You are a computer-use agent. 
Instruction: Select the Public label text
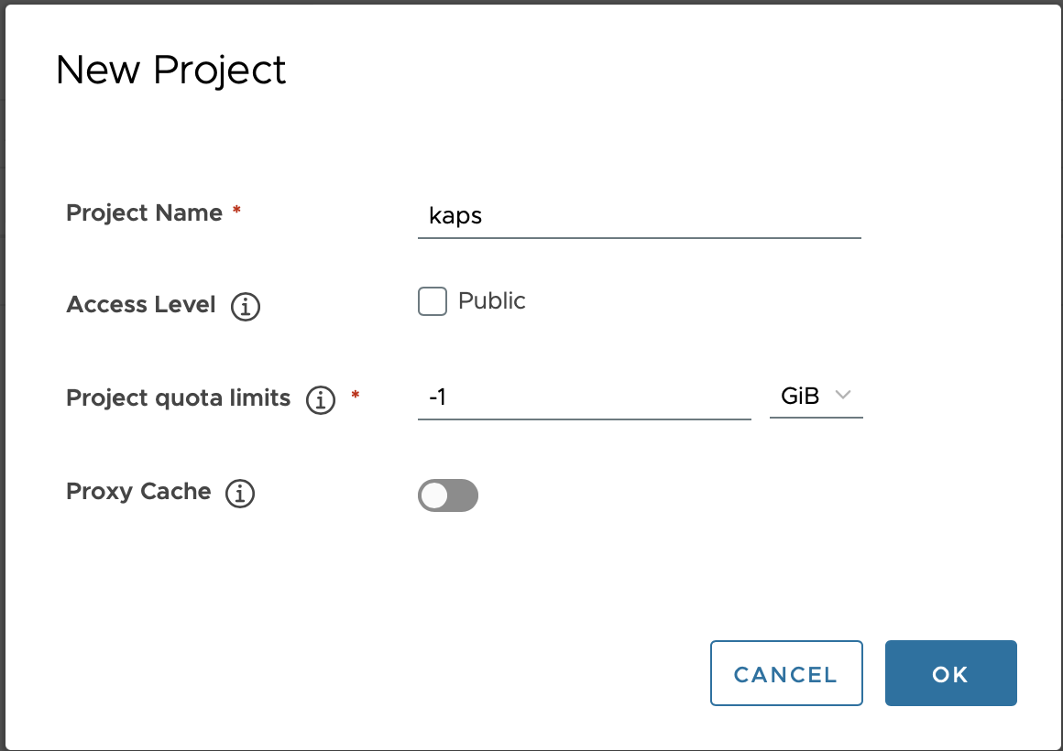491,300
